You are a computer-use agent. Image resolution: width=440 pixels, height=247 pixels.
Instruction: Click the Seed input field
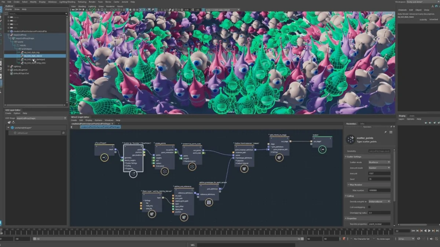coord(379,179)
